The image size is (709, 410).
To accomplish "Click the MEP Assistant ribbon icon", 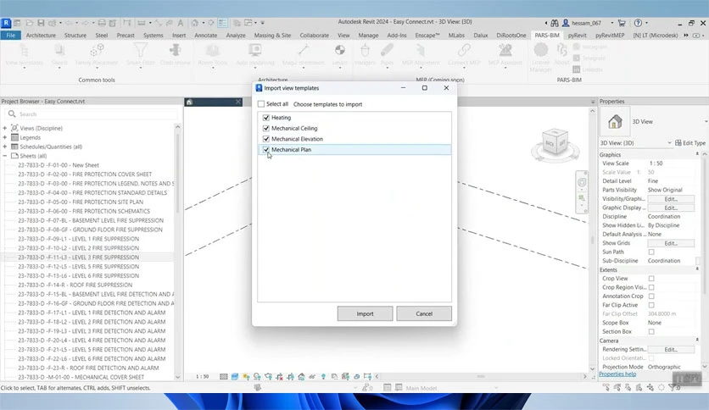I will pos(505,51).
